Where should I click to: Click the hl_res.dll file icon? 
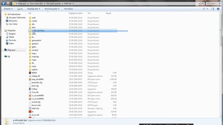(30, 115)
